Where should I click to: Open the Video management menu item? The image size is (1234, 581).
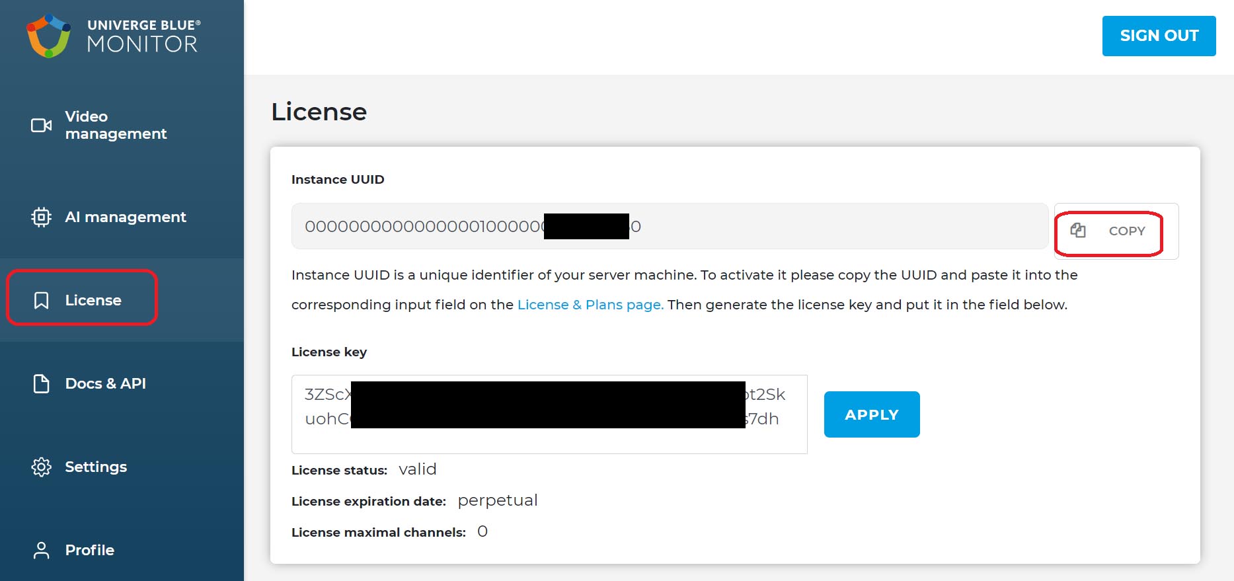point(116,125)
